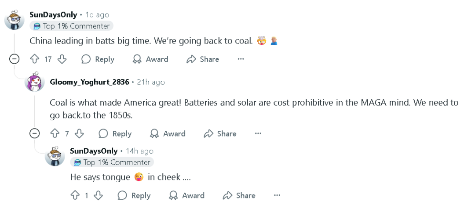Upvote the 'tongue in cheek' reply
The height and width of the screenshot is (212, 475).
click(x=75, y=195)
